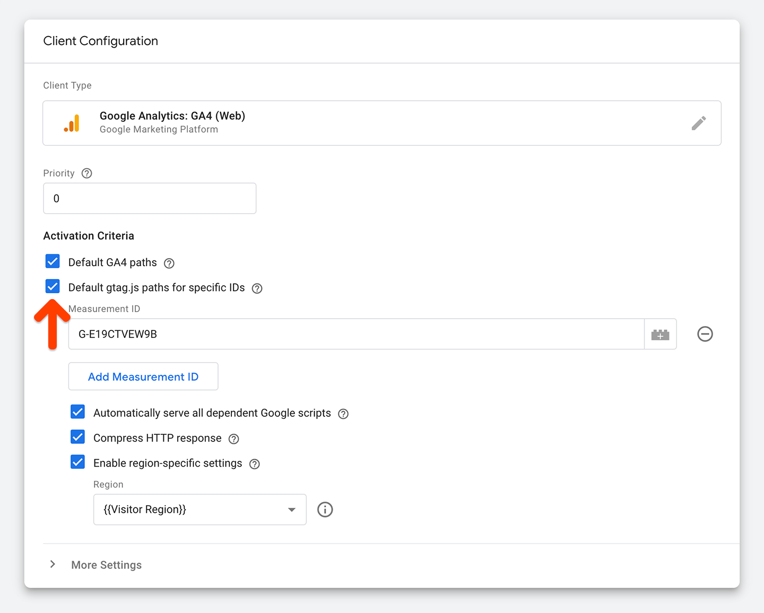Uncheck the Default GA4 paths checkbox
Viewport: 764px width, 613px height.
pos(53,261)
